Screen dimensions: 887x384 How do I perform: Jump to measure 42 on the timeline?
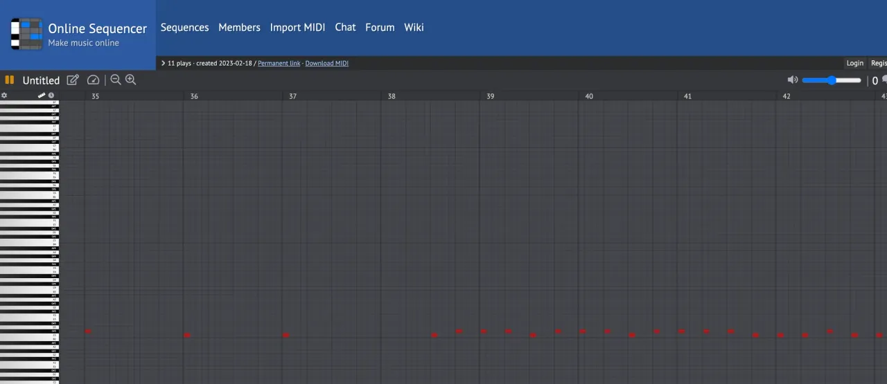point(787,96)
